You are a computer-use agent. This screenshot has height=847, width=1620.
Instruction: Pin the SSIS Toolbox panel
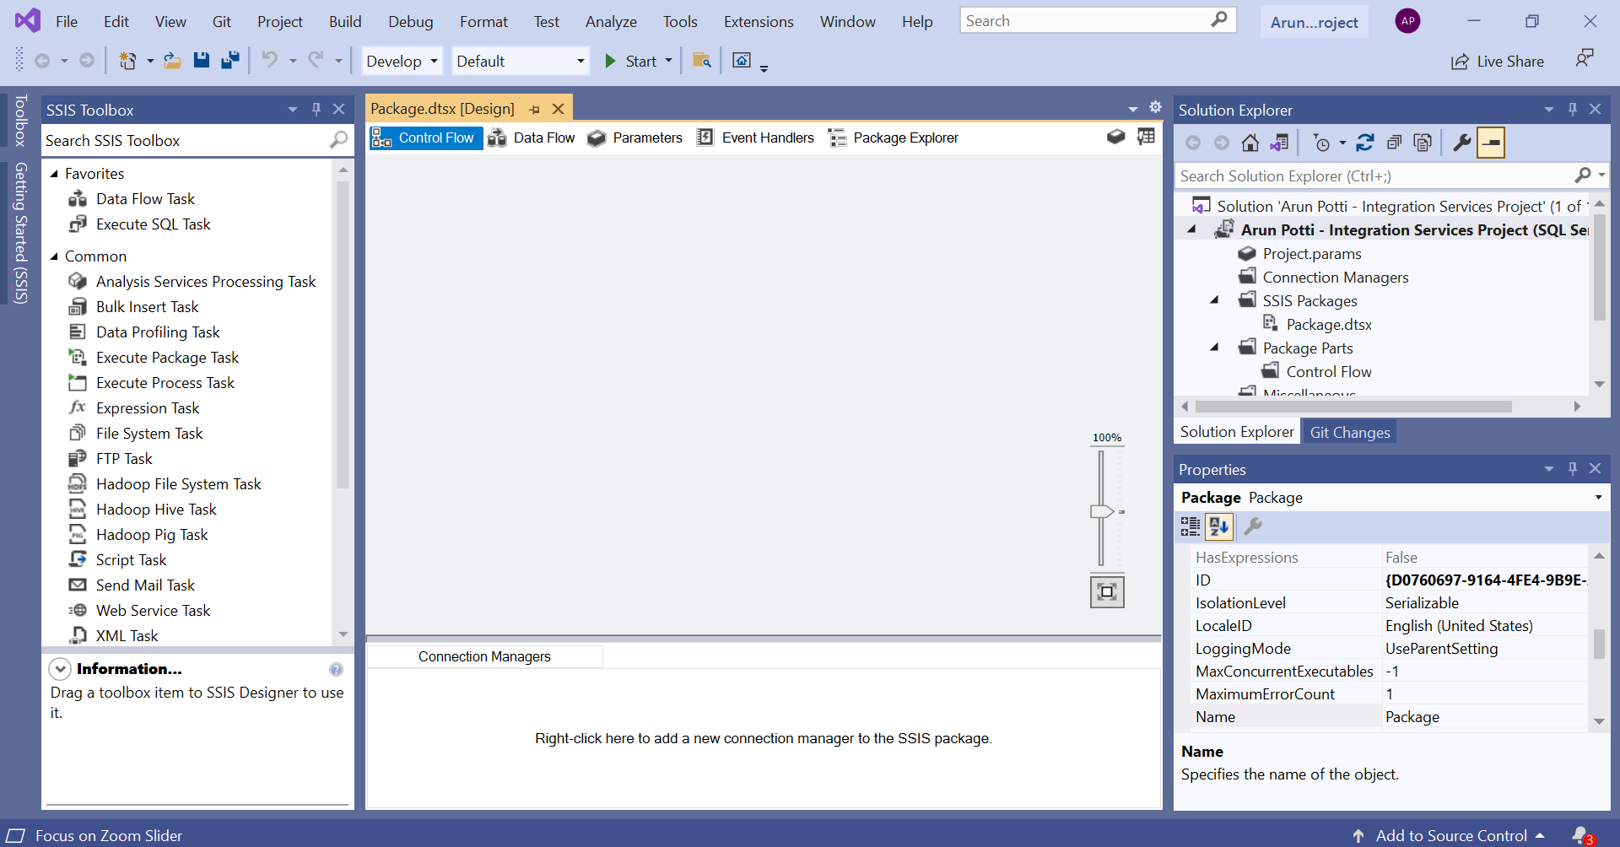coord(316,109)
